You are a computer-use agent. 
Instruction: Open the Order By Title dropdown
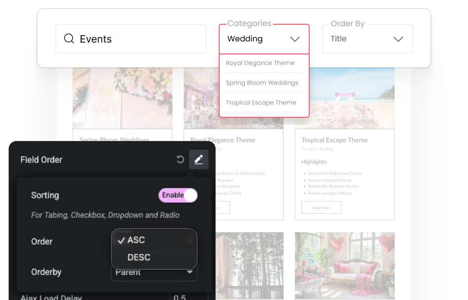(368, 39)
